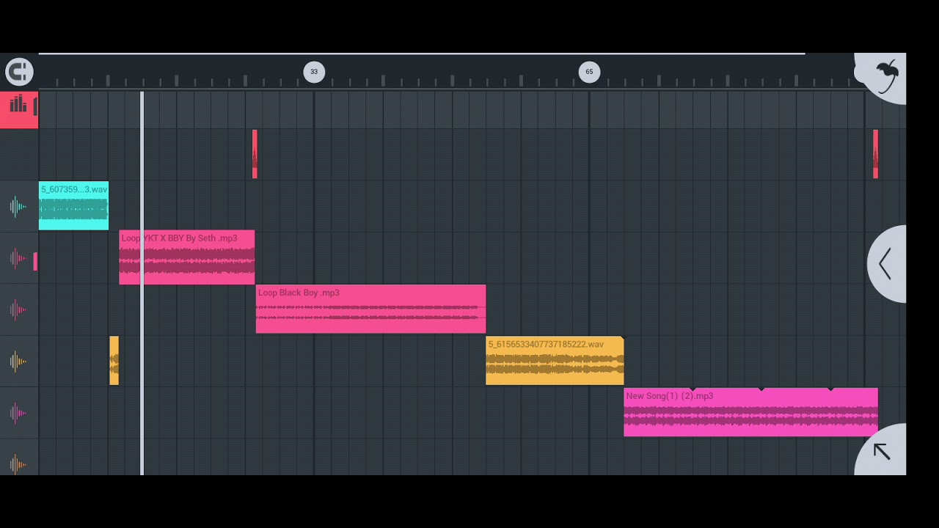Screen dimensions: 939x528
Task: Select the orange bottom track waveform icon
Action: coord(18,463)
